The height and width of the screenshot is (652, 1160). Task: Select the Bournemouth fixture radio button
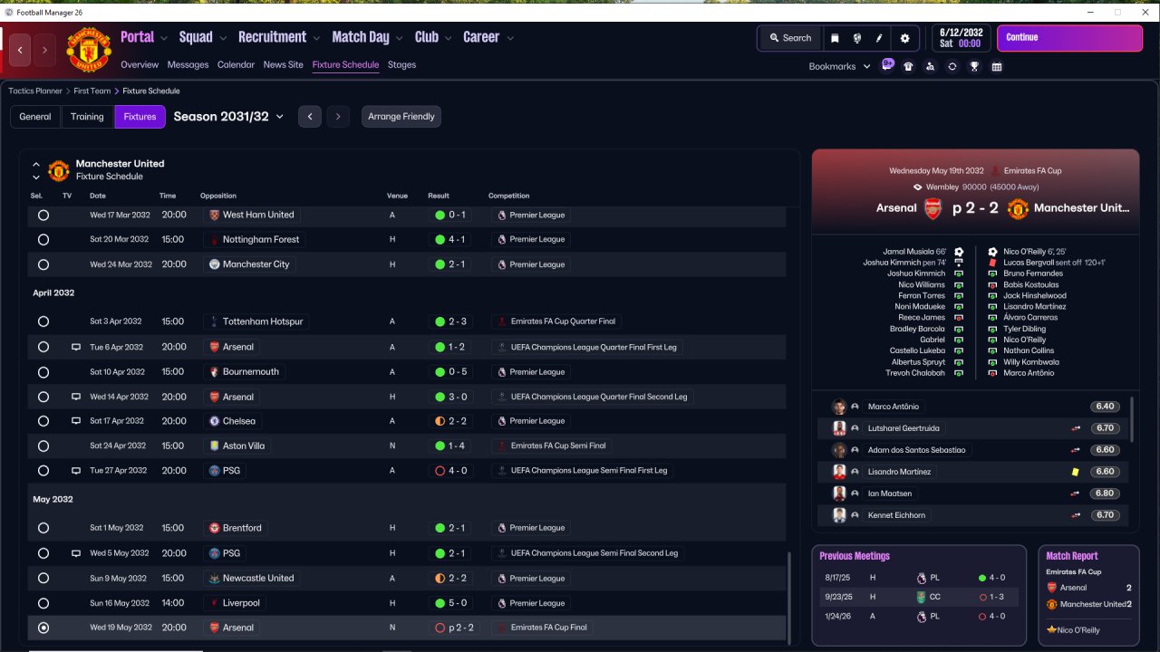43,371
